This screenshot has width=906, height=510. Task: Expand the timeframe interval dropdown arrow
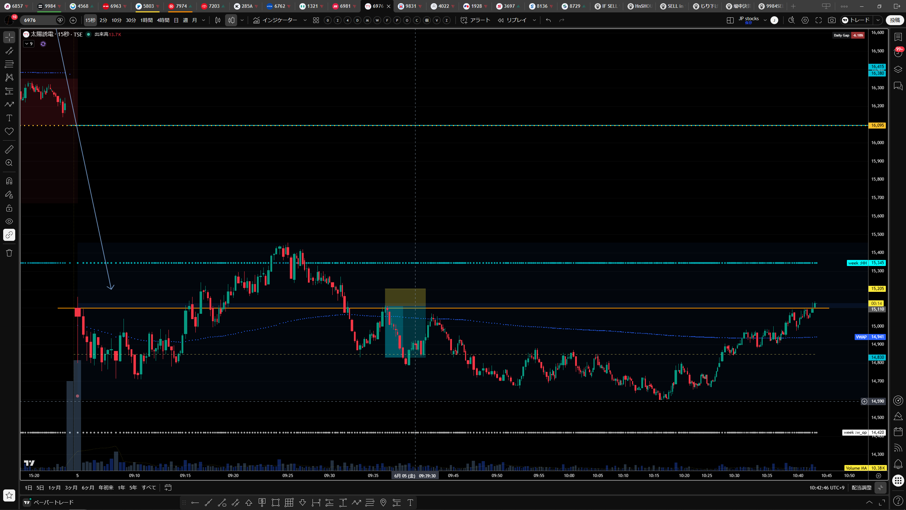tap(203, 20)
